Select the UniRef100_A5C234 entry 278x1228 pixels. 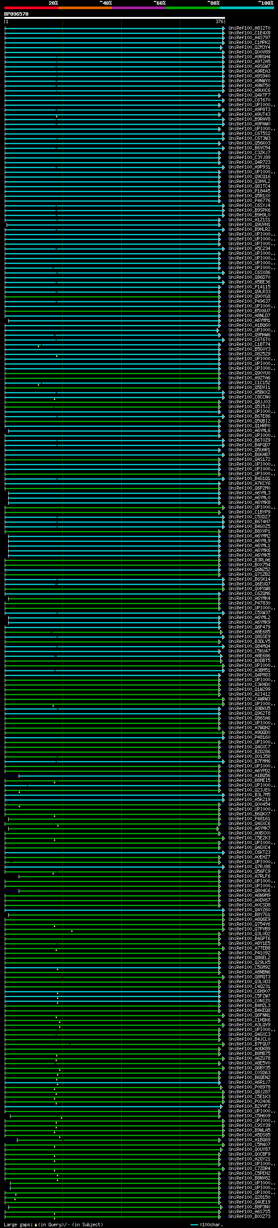click(249, 248)
